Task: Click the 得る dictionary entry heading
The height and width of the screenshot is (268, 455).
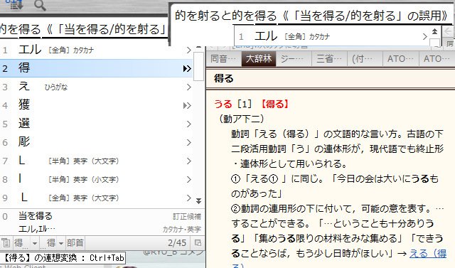Action: tap(223, 79)
